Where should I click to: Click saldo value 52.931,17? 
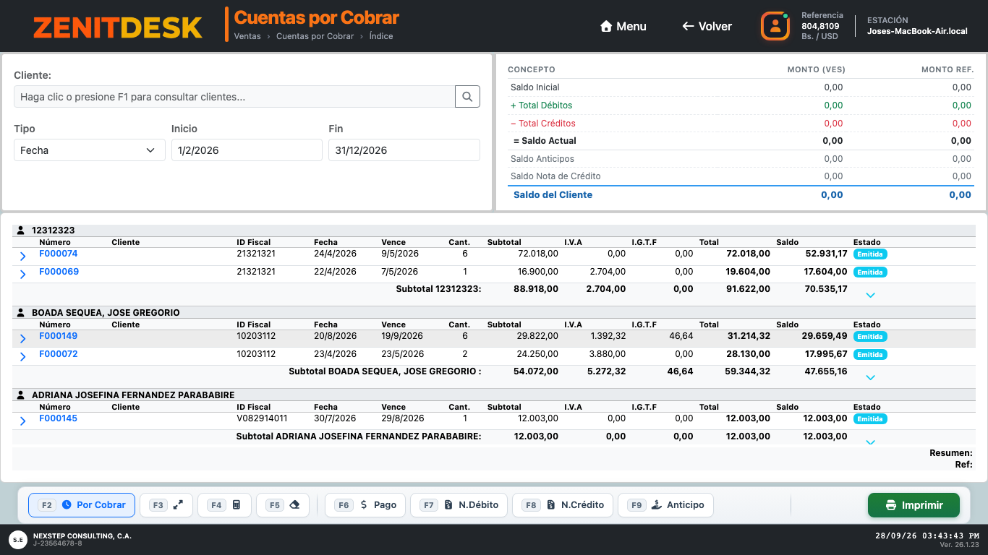coord(826,254)
